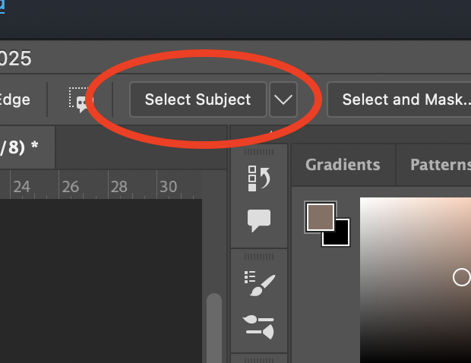Expand the Select Subject dropdown arrow
Screen dimensions: 471x363
pyautogui.click(x=283, y=100)
